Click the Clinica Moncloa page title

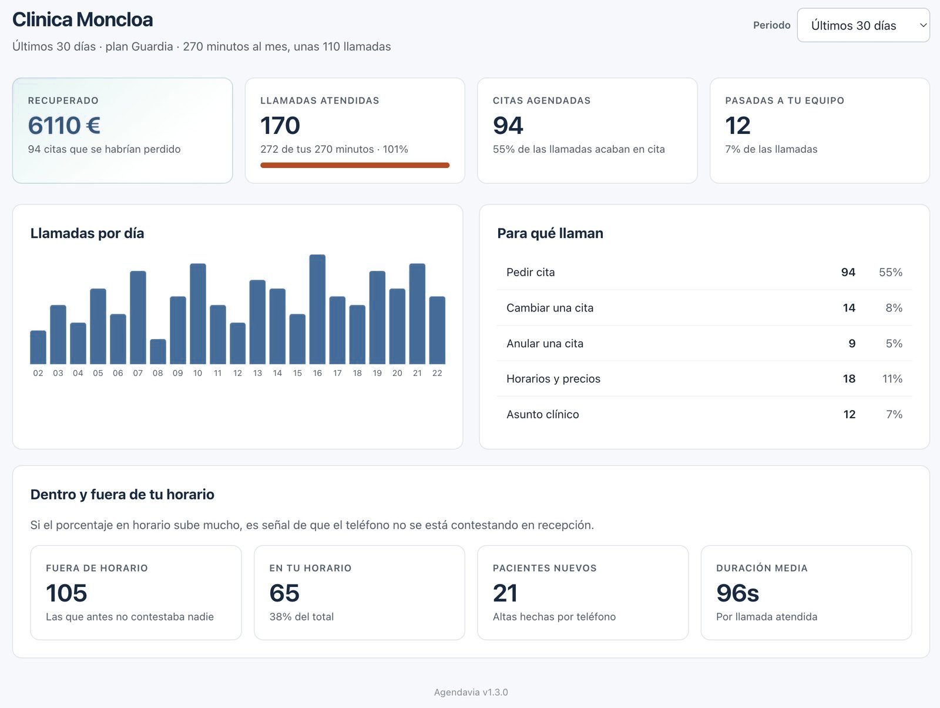[83, 19]
